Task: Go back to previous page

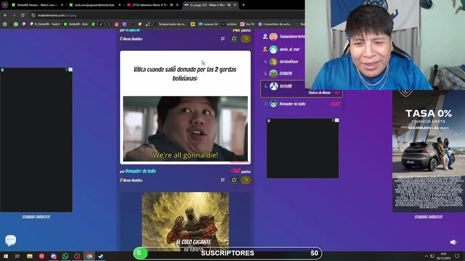Action: 5,15
